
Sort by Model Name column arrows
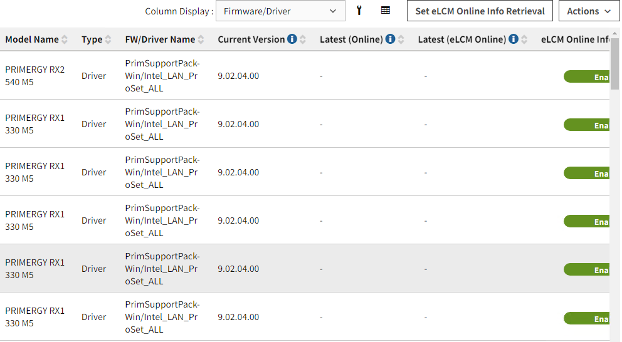[65, 39]
